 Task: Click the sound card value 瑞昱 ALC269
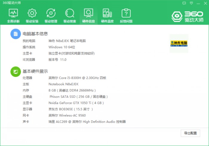[87, 122]
